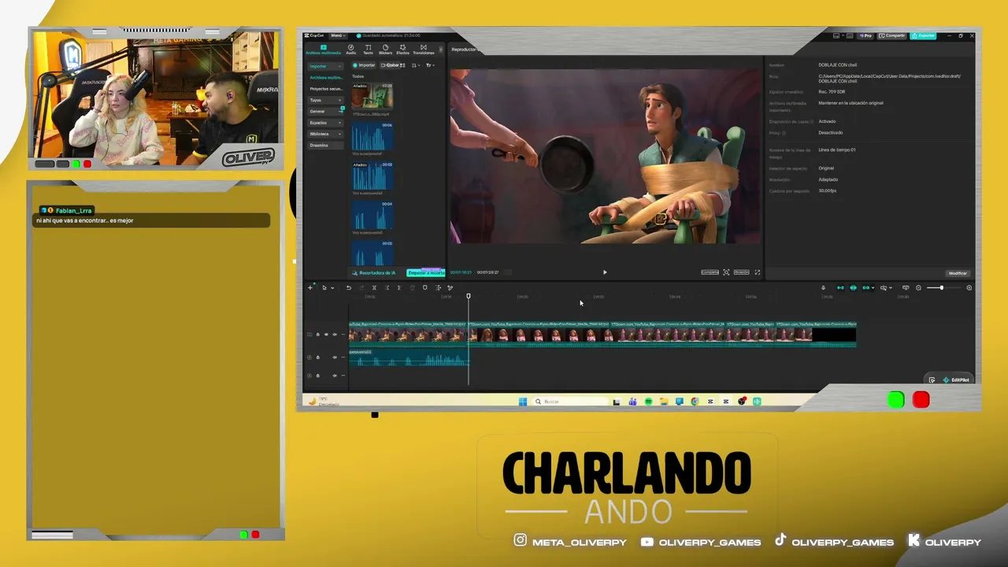Screen dimensions: 1008x567
Task: Expand the Importar section in sidebar
Action: pyautogui.click(x=324, y=66)
